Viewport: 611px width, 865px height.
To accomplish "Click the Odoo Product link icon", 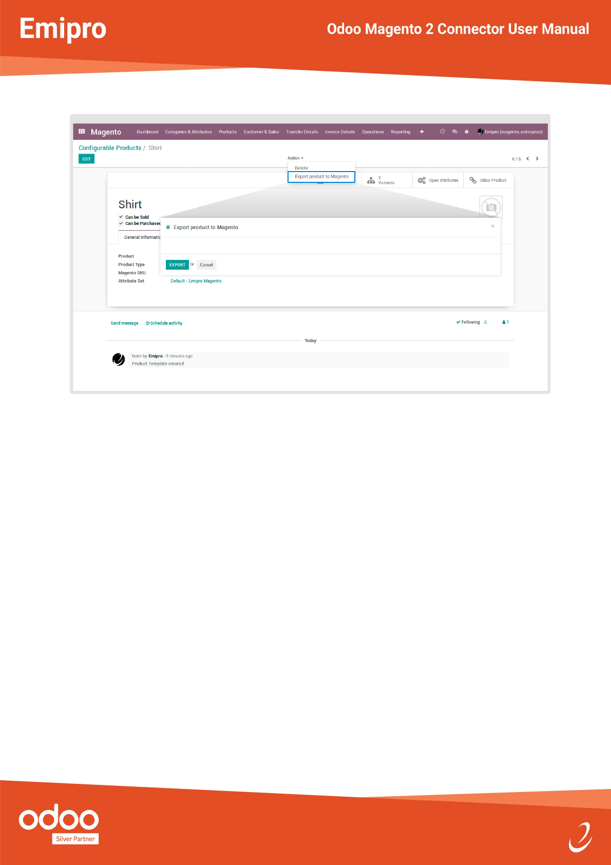I will pyautogui.click(x=473, y=180).
